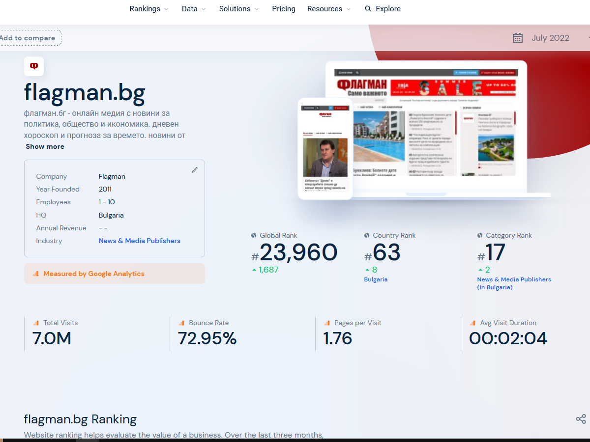This screenshot has width=590, height=442.
Task: Click the Avg Visit Duration value 00:02:04
Action: pos(508,338)
